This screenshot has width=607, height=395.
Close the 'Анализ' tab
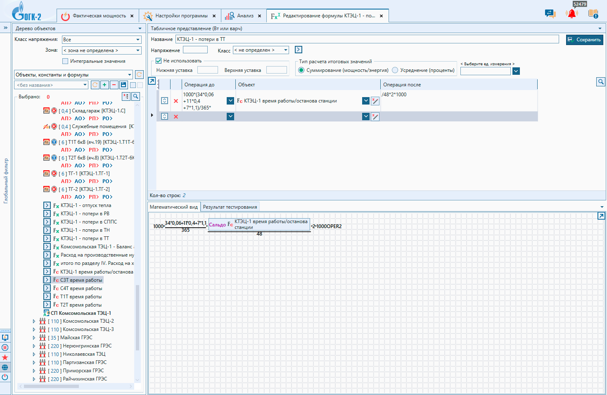point(259,16)
